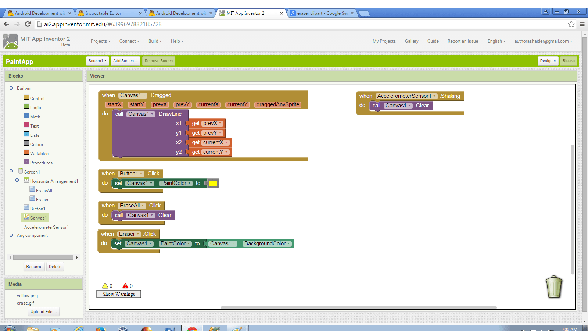This screenshot has width=588, height=331.
Task: Collapse the HorizontalArrangement1 tree node
Action: (17, 180)
